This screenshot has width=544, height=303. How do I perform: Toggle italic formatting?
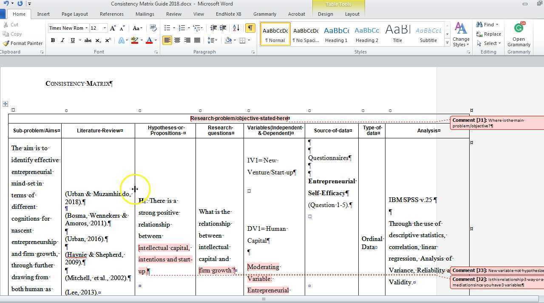(62, 40)
